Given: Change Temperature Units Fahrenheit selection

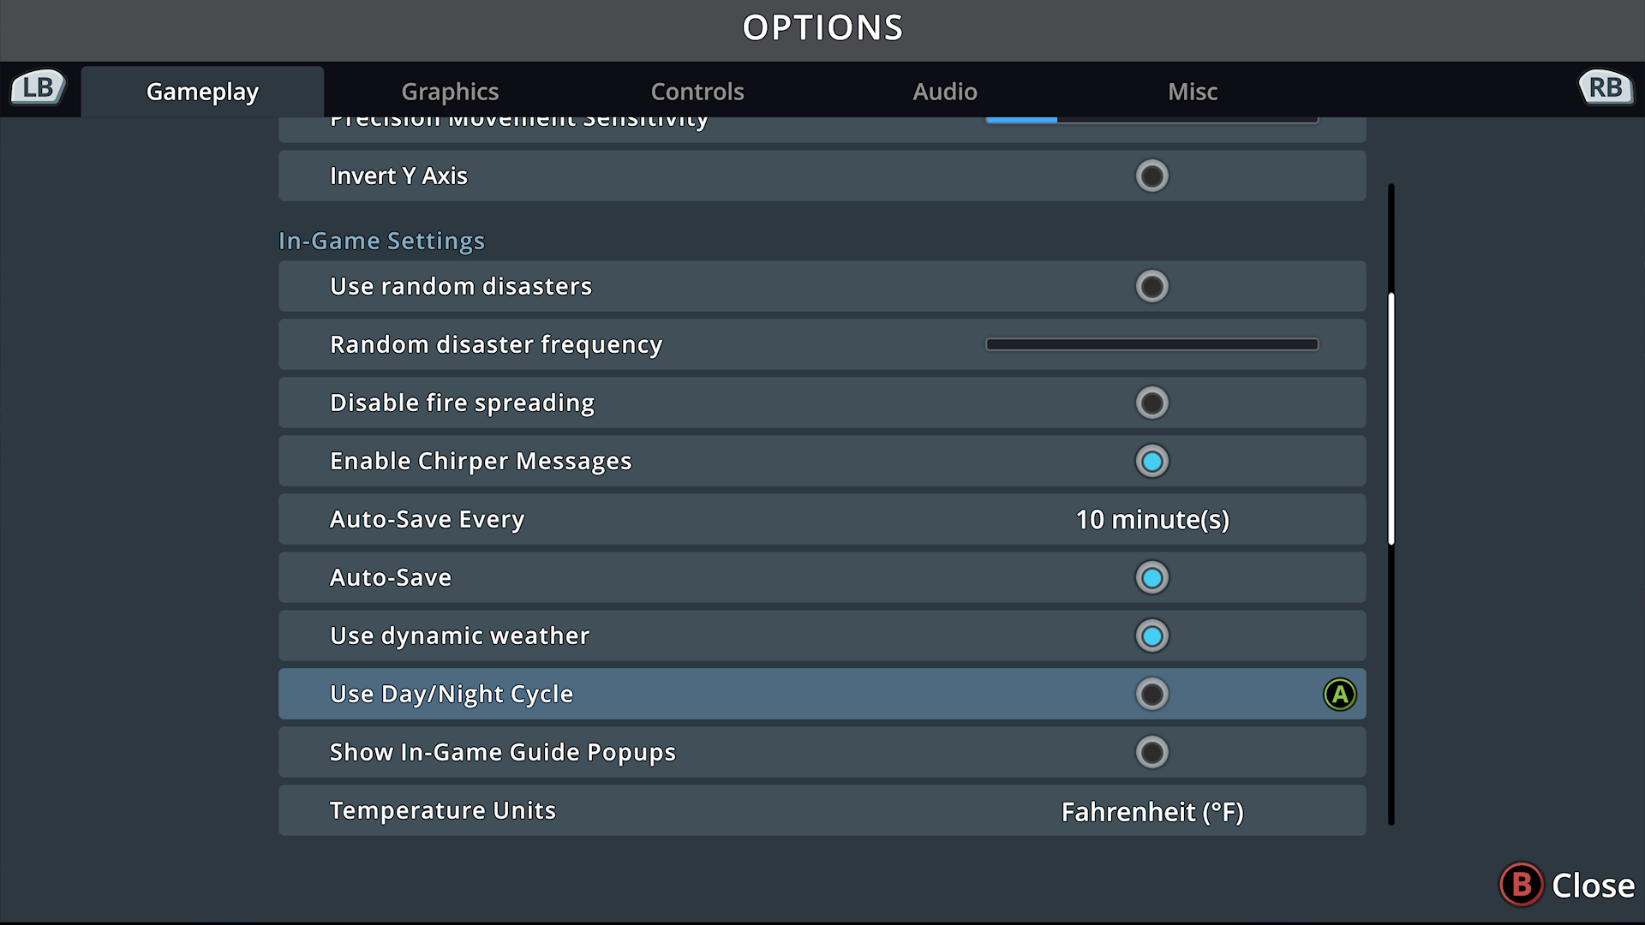Looking at the screenshot, I should click(x=1152, y=811).
